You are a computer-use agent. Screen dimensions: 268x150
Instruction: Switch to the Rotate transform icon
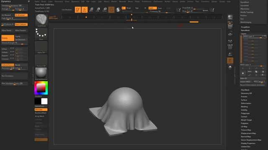coord(105,10)
